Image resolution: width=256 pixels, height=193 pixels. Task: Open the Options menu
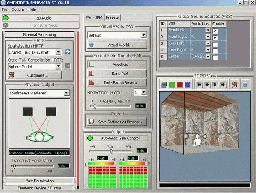click(18, 9)
